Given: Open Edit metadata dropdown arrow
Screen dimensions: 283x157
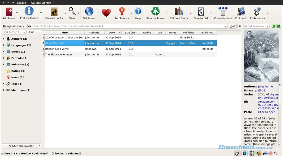Looking at the screenshot, I should click(x=41, y=13).
